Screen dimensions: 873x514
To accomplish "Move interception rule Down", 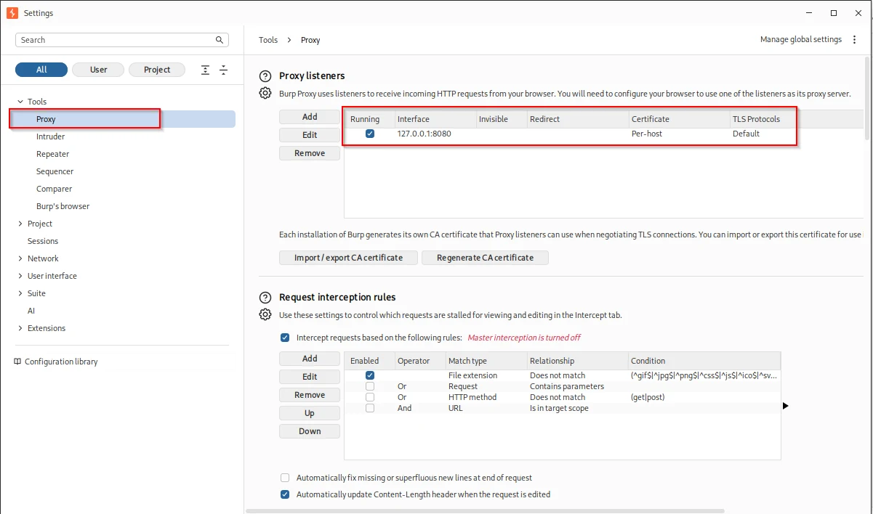I will click(x=310, y=431).
